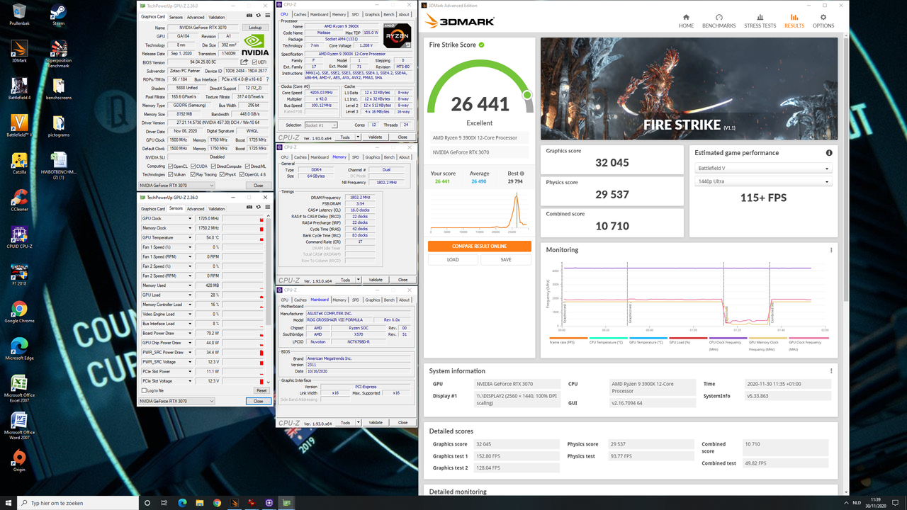Open Tools dropdown arrow in CPU-Z CPU window
This screenshot has height=510, width=907.
[359, 137]
